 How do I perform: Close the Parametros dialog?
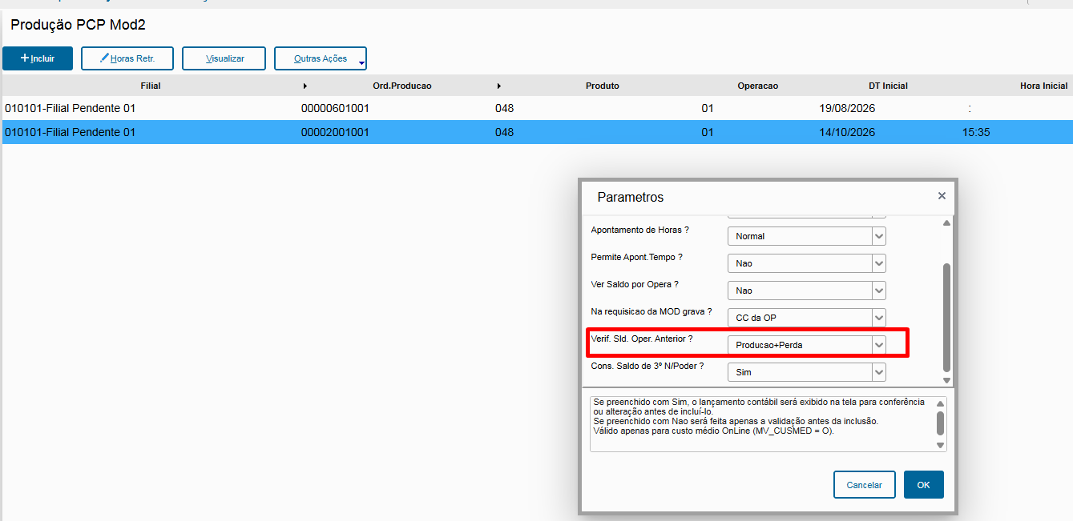click(x=942, y=195)
